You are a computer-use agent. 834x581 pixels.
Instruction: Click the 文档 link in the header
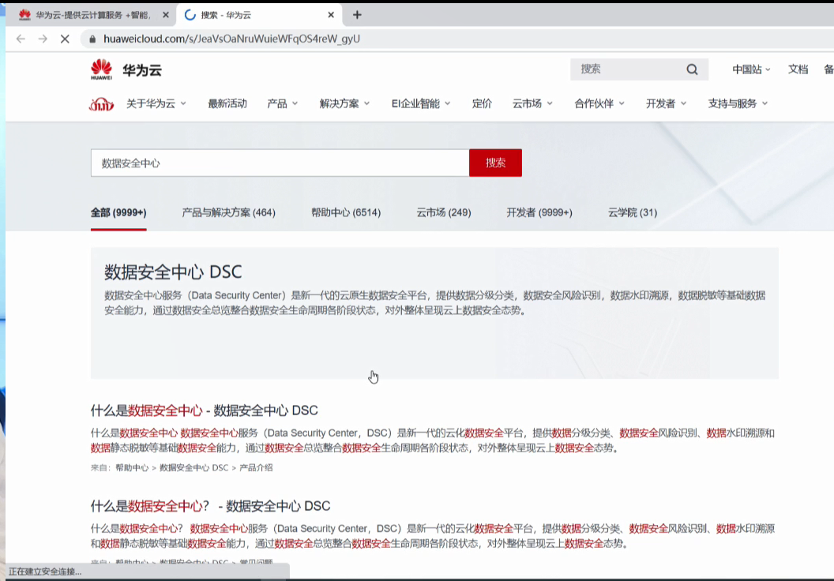pos(798,69)
